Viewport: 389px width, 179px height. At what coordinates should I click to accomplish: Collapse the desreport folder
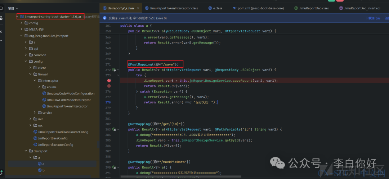tap(26, 151)
